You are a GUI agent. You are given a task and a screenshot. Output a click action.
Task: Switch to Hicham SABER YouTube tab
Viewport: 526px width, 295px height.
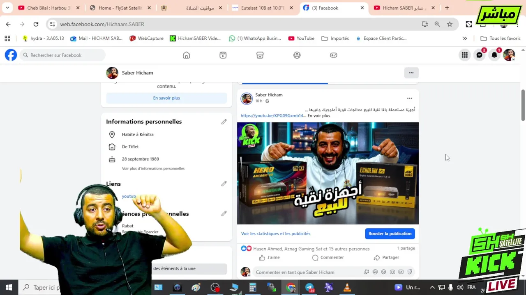tap(405, 8)
